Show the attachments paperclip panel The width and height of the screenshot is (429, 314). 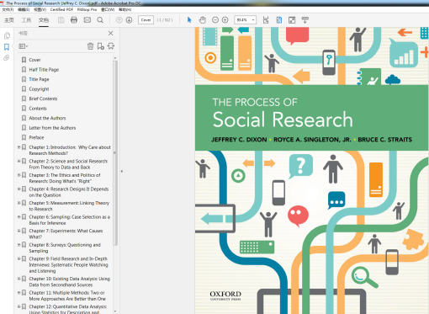point(7,58)
